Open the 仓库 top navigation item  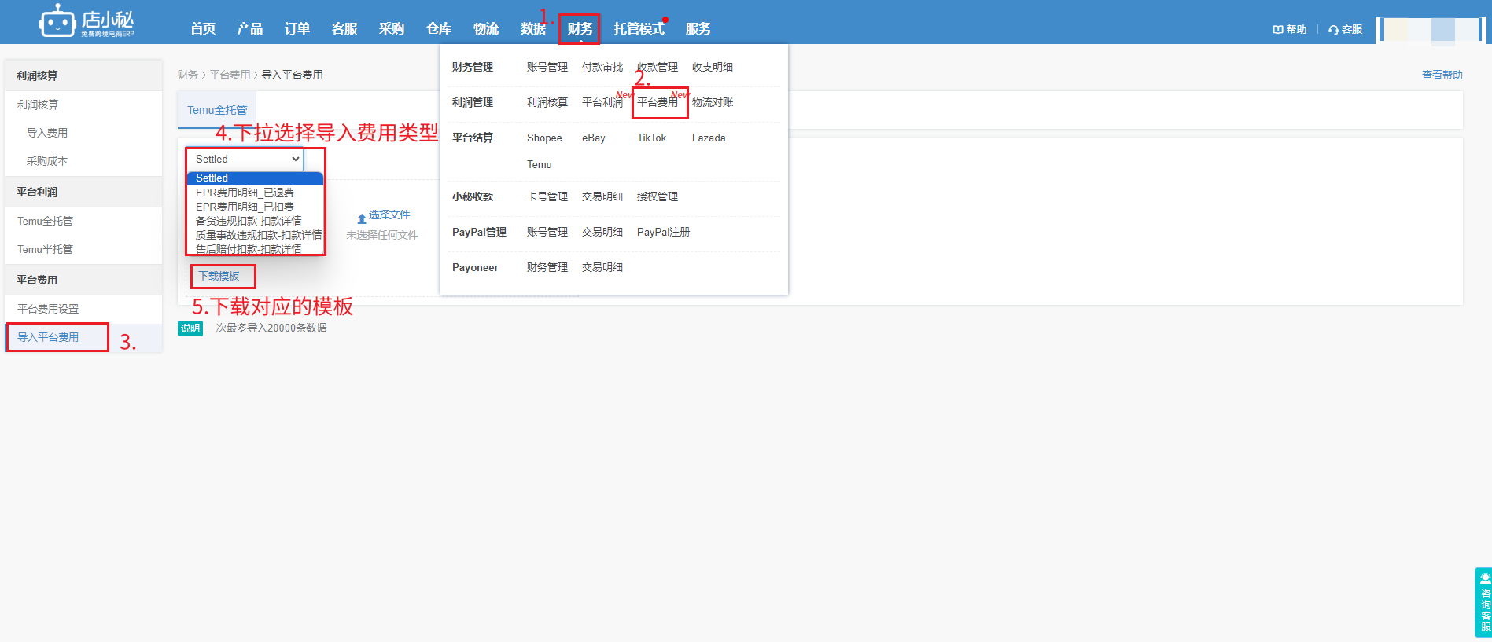[439, 28]
